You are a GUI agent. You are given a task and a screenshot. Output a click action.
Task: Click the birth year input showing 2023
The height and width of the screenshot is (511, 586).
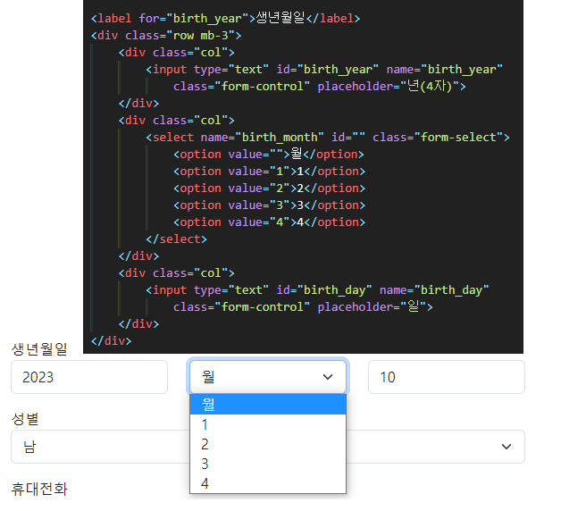(x=89, y=377)
